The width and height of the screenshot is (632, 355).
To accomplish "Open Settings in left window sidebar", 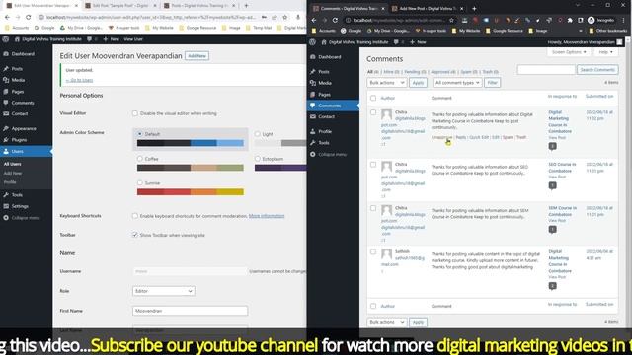I will [20, 206].
